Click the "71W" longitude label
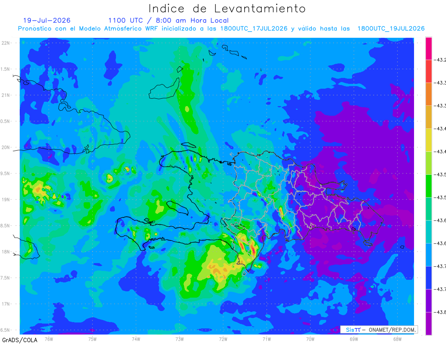The height and width of the screenshot is (344, 446). tap(266, 339)
